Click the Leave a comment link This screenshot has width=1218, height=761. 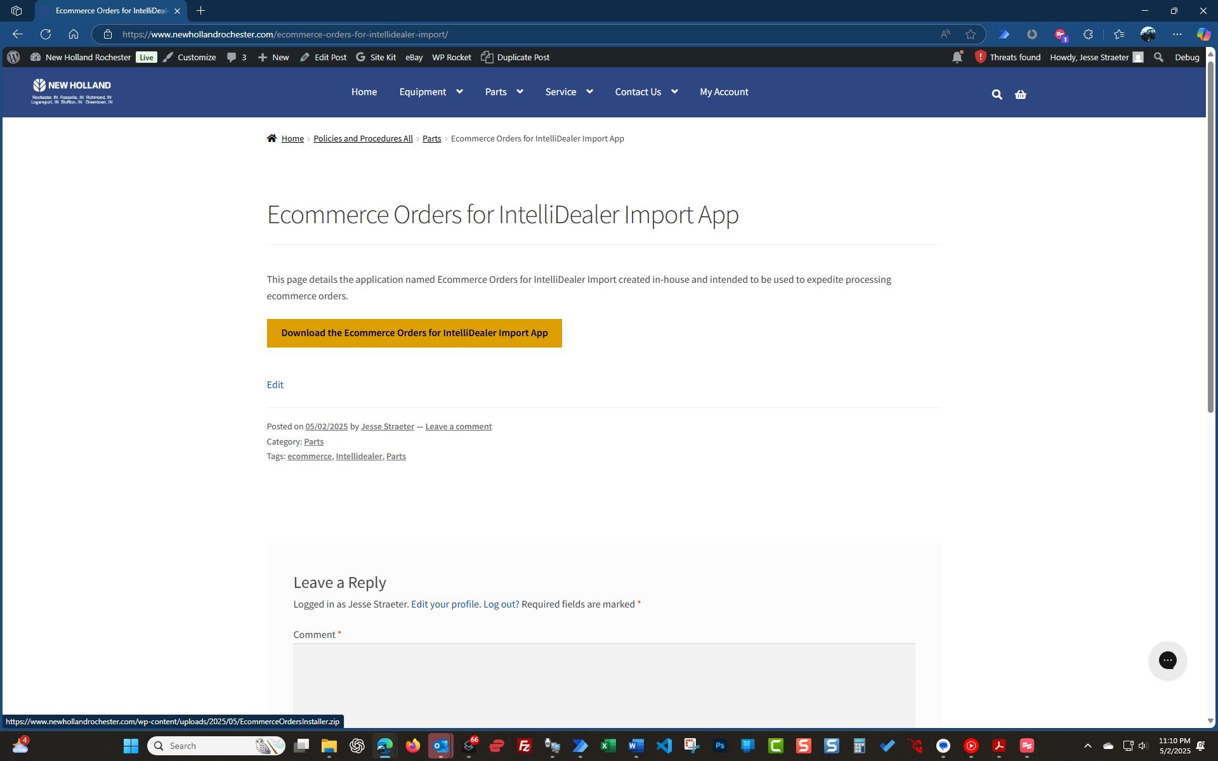458,426
